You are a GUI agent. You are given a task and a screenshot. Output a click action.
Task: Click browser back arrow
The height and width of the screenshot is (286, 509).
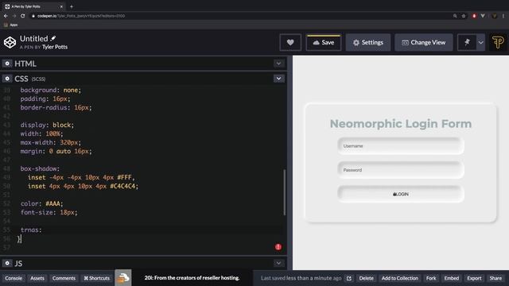pos(6,16)
